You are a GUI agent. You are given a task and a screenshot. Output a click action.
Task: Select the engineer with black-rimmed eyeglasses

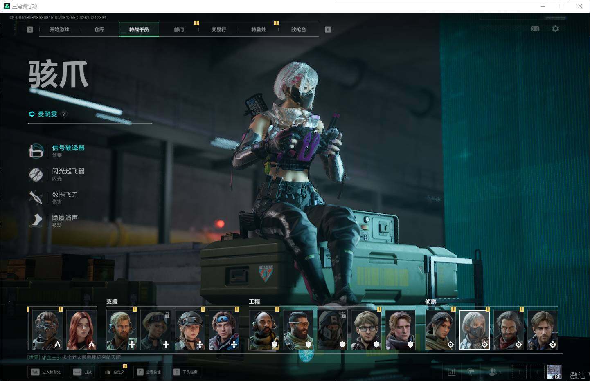pos(366,330)
